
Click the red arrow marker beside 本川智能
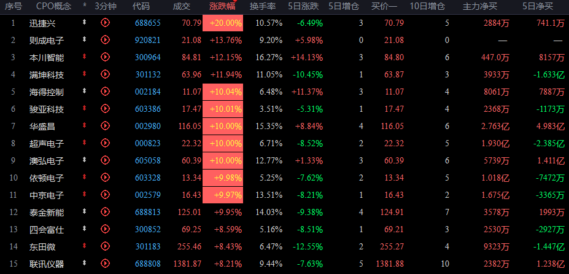point(85,56)
